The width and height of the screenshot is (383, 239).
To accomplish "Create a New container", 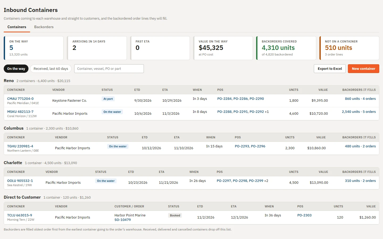I will pos(364,69).
